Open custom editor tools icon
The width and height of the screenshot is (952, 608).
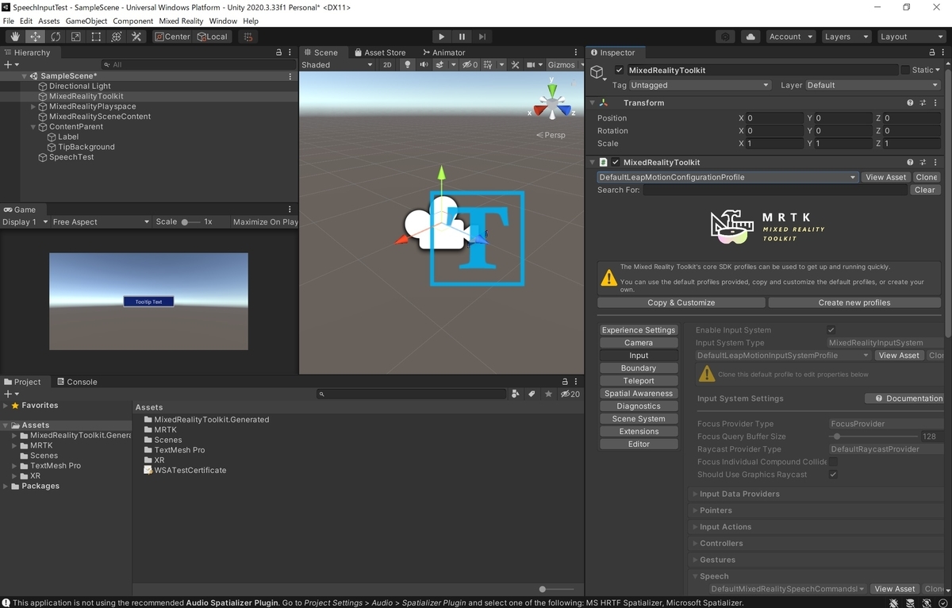(x=136, y=37)
